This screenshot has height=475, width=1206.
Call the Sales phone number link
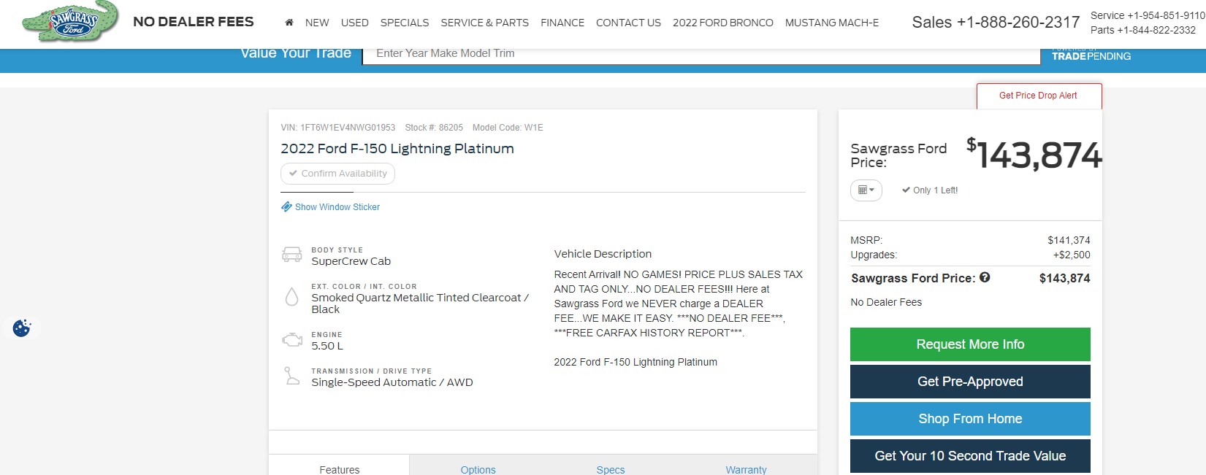tap(996, 23)
